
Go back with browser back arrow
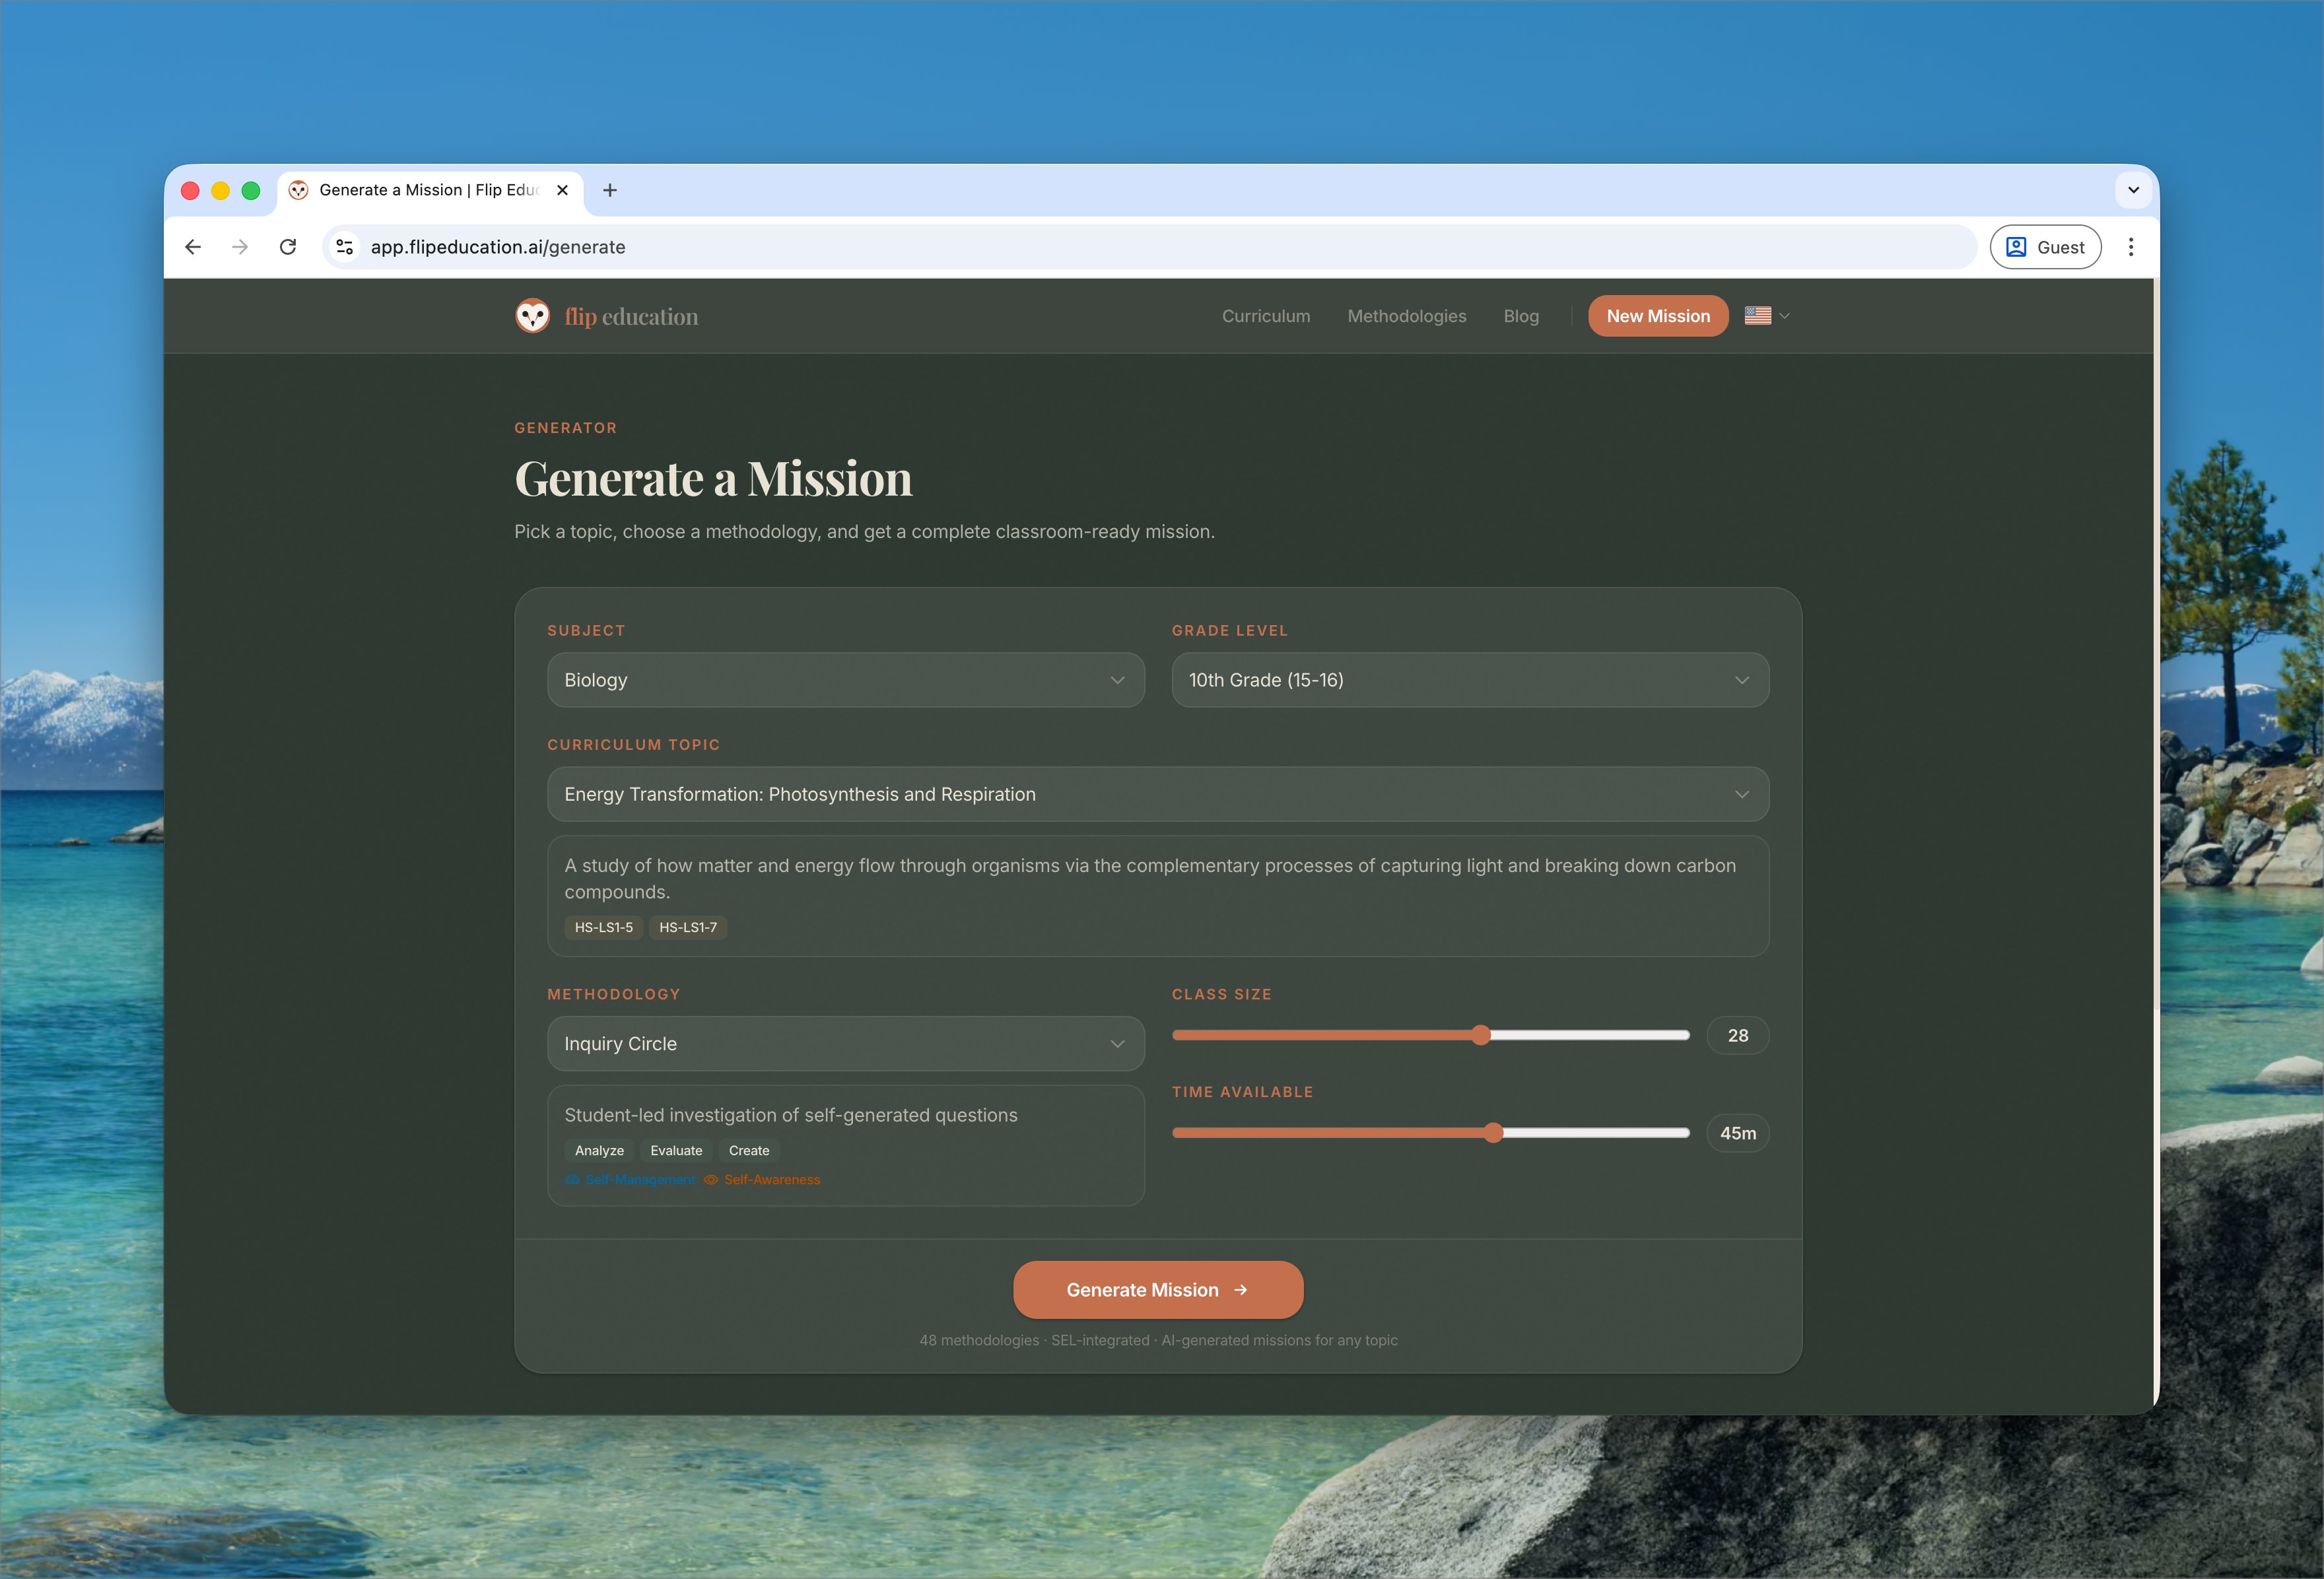coord(193,247)
